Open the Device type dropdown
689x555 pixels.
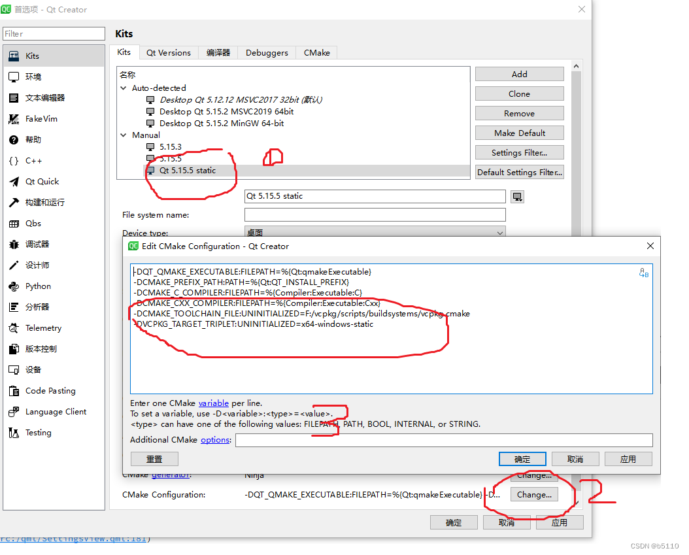coord(375,232)
